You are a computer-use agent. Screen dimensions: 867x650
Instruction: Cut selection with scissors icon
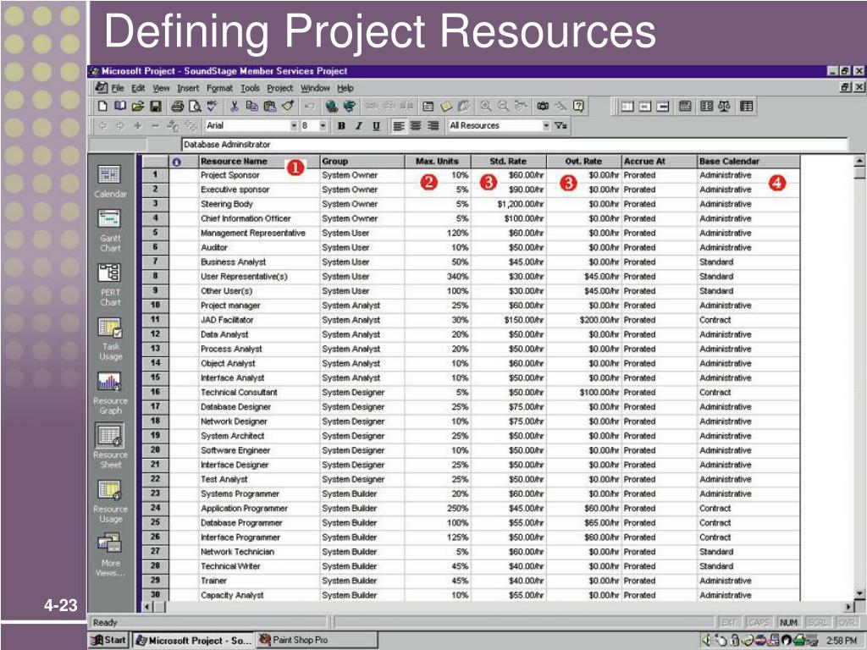click(235, 106)
